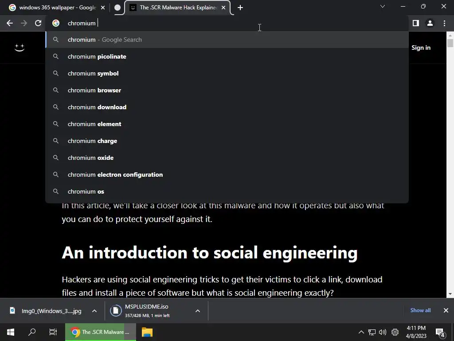Screen dimensions: 454x341
Task: Show hidden system tray icons
Action: tap(361, 332)
